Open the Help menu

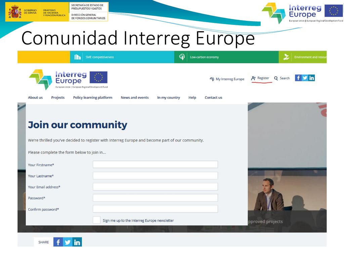tap(192, 97)
